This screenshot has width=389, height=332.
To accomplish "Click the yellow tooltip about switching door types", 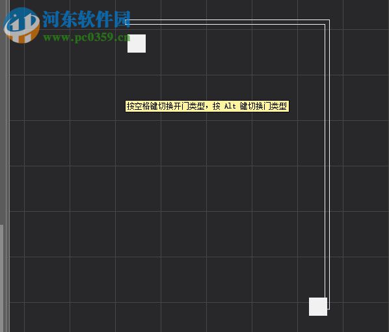I will pos(207,107).
